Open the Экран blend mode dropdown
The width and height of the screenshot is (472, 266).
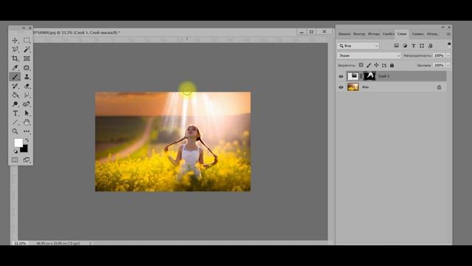[369, 55]
